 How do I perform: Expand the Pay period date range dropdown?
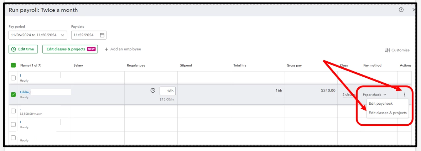point(38,35)
